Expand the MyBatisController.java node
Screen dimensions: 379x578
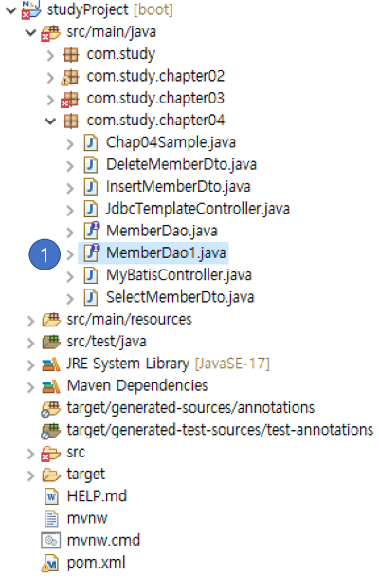point(70,276)
